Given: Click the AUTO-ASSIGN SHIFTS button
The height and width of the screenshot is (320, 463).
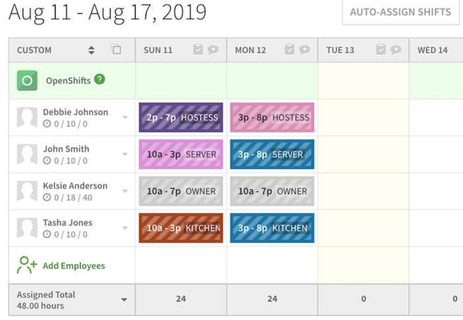Looking at the screenshot, I should (400, 12).
